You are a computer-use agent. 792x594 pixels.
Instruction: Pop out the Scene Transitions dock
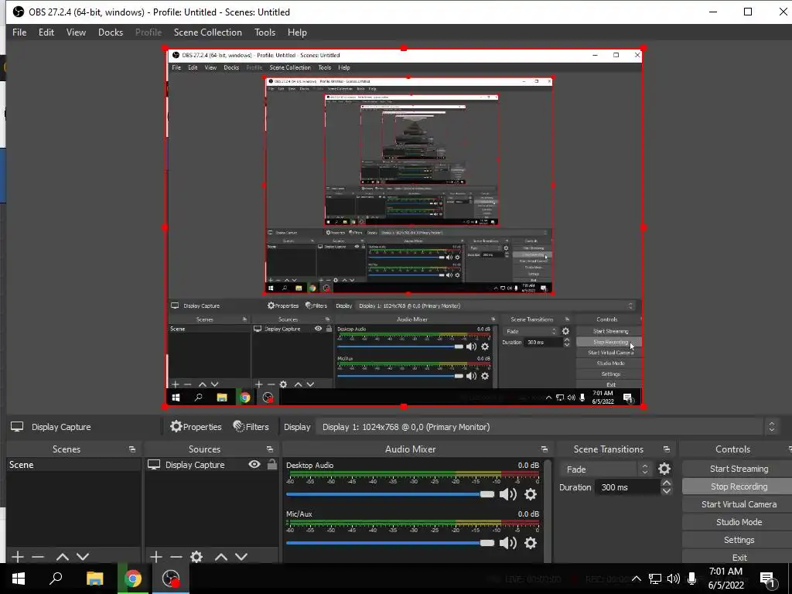pos(666,449)
